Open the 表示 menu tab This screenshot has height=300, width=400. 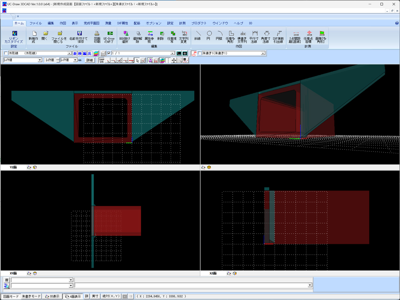(x=75, y=23)
